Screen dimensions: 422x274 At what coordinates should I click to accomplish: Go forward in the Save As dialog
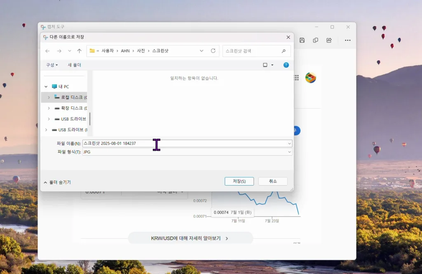[x=59, y=51]
